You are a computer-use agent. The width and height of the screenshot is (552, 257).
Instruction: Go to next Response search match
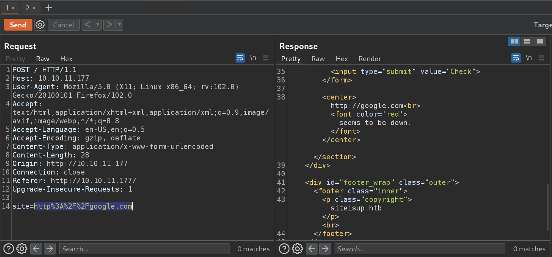[325, 248]
